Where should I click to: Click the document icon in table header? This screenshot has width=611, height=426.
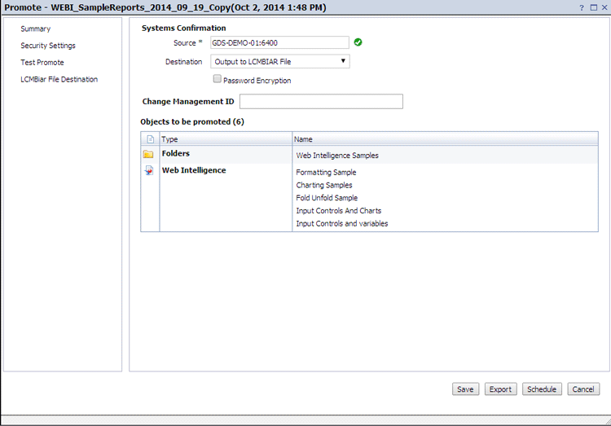pyautogui.click(x=151, y=139)
